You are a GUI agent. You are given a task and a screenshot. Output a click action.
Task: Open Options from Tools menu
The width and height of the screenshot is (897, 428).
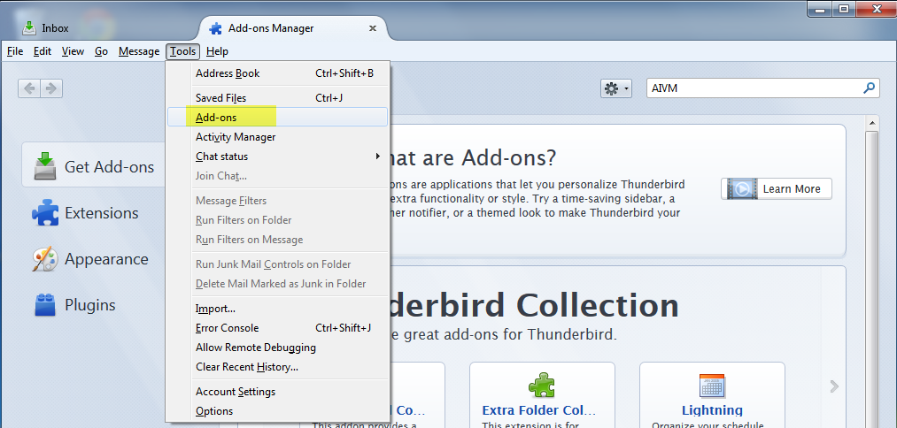pyautogui.click(x=277, y=411)
